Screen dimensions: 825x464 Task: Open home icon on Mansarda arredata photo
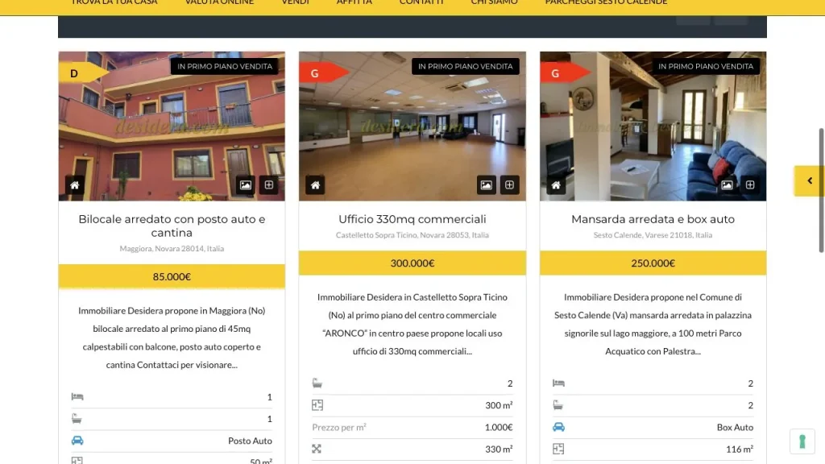[556, 184]
